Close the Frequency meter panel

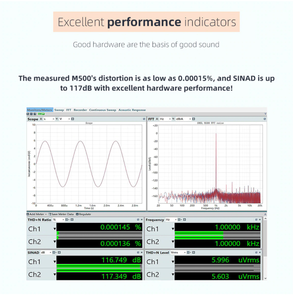pyautogui.click(x=260, y=220)
